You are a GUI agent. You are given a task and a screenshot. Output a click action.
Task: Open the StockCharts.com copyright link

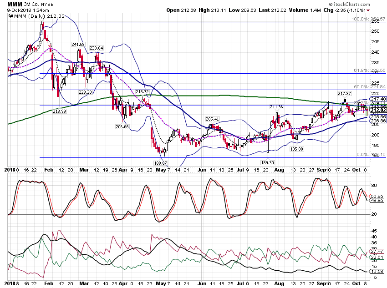click(x=350, y=4)
